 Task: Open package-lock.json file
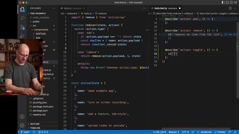pyautogui.click(x=43, y=106)
